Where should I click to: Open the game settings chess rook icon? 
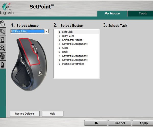coord(3,40)
